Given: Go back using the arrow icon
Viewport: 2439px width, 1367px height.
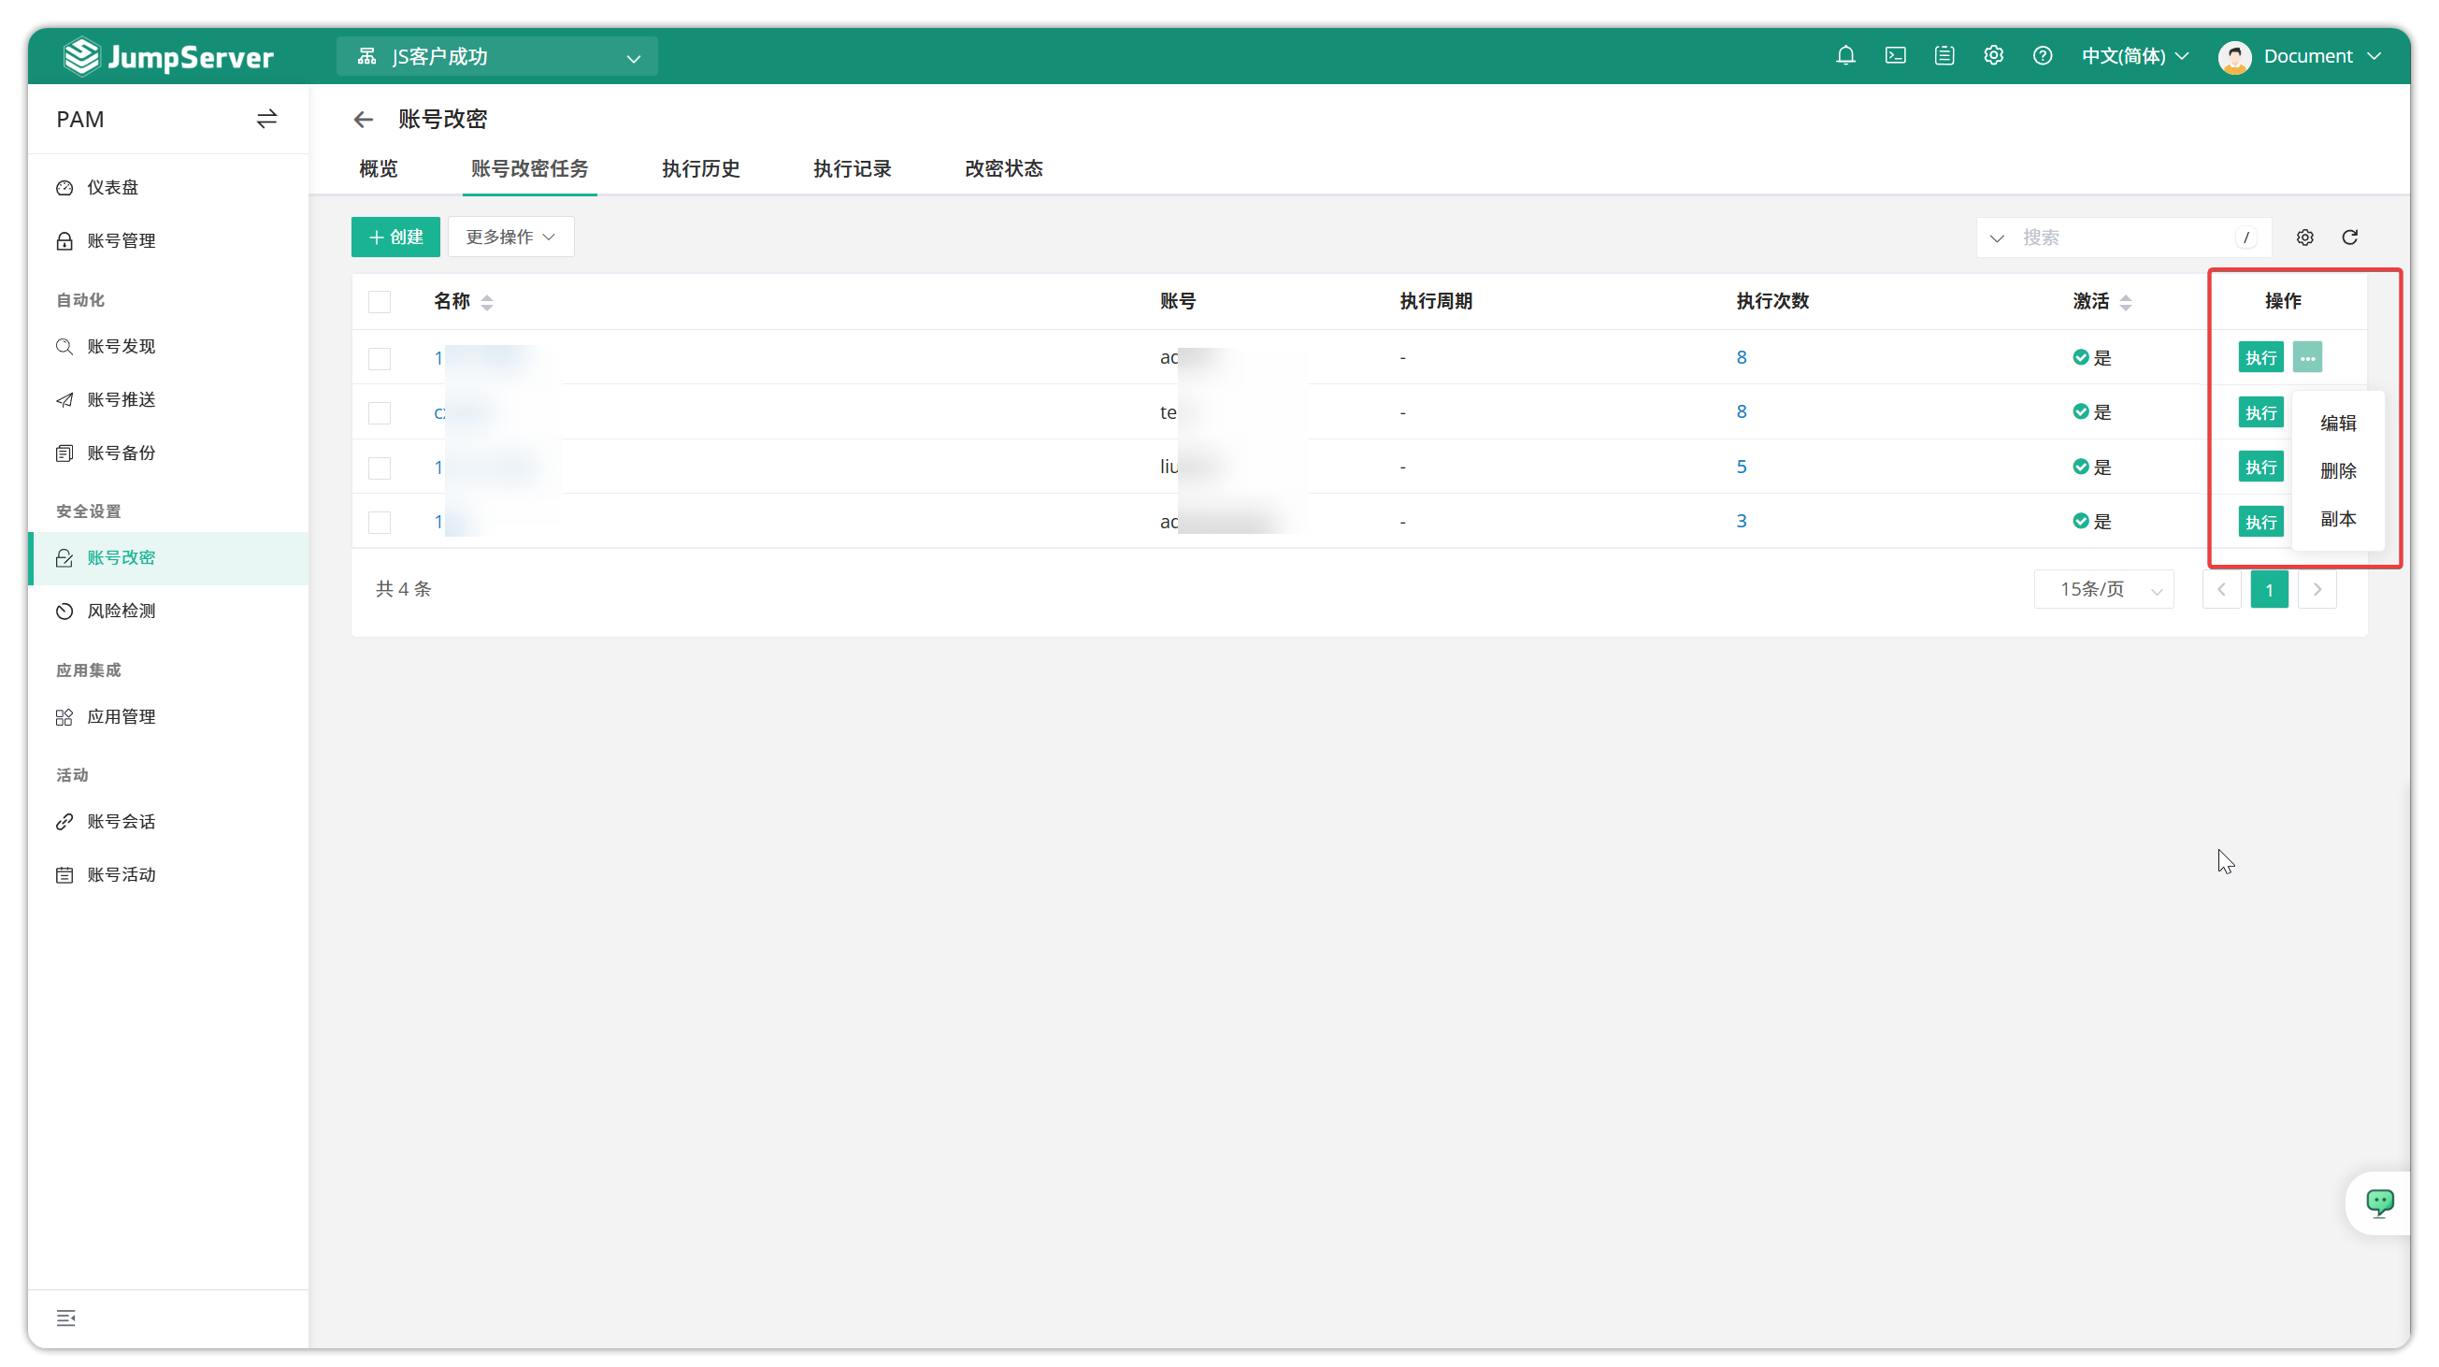Looking at the screenshot, I should tap(364, 120).
